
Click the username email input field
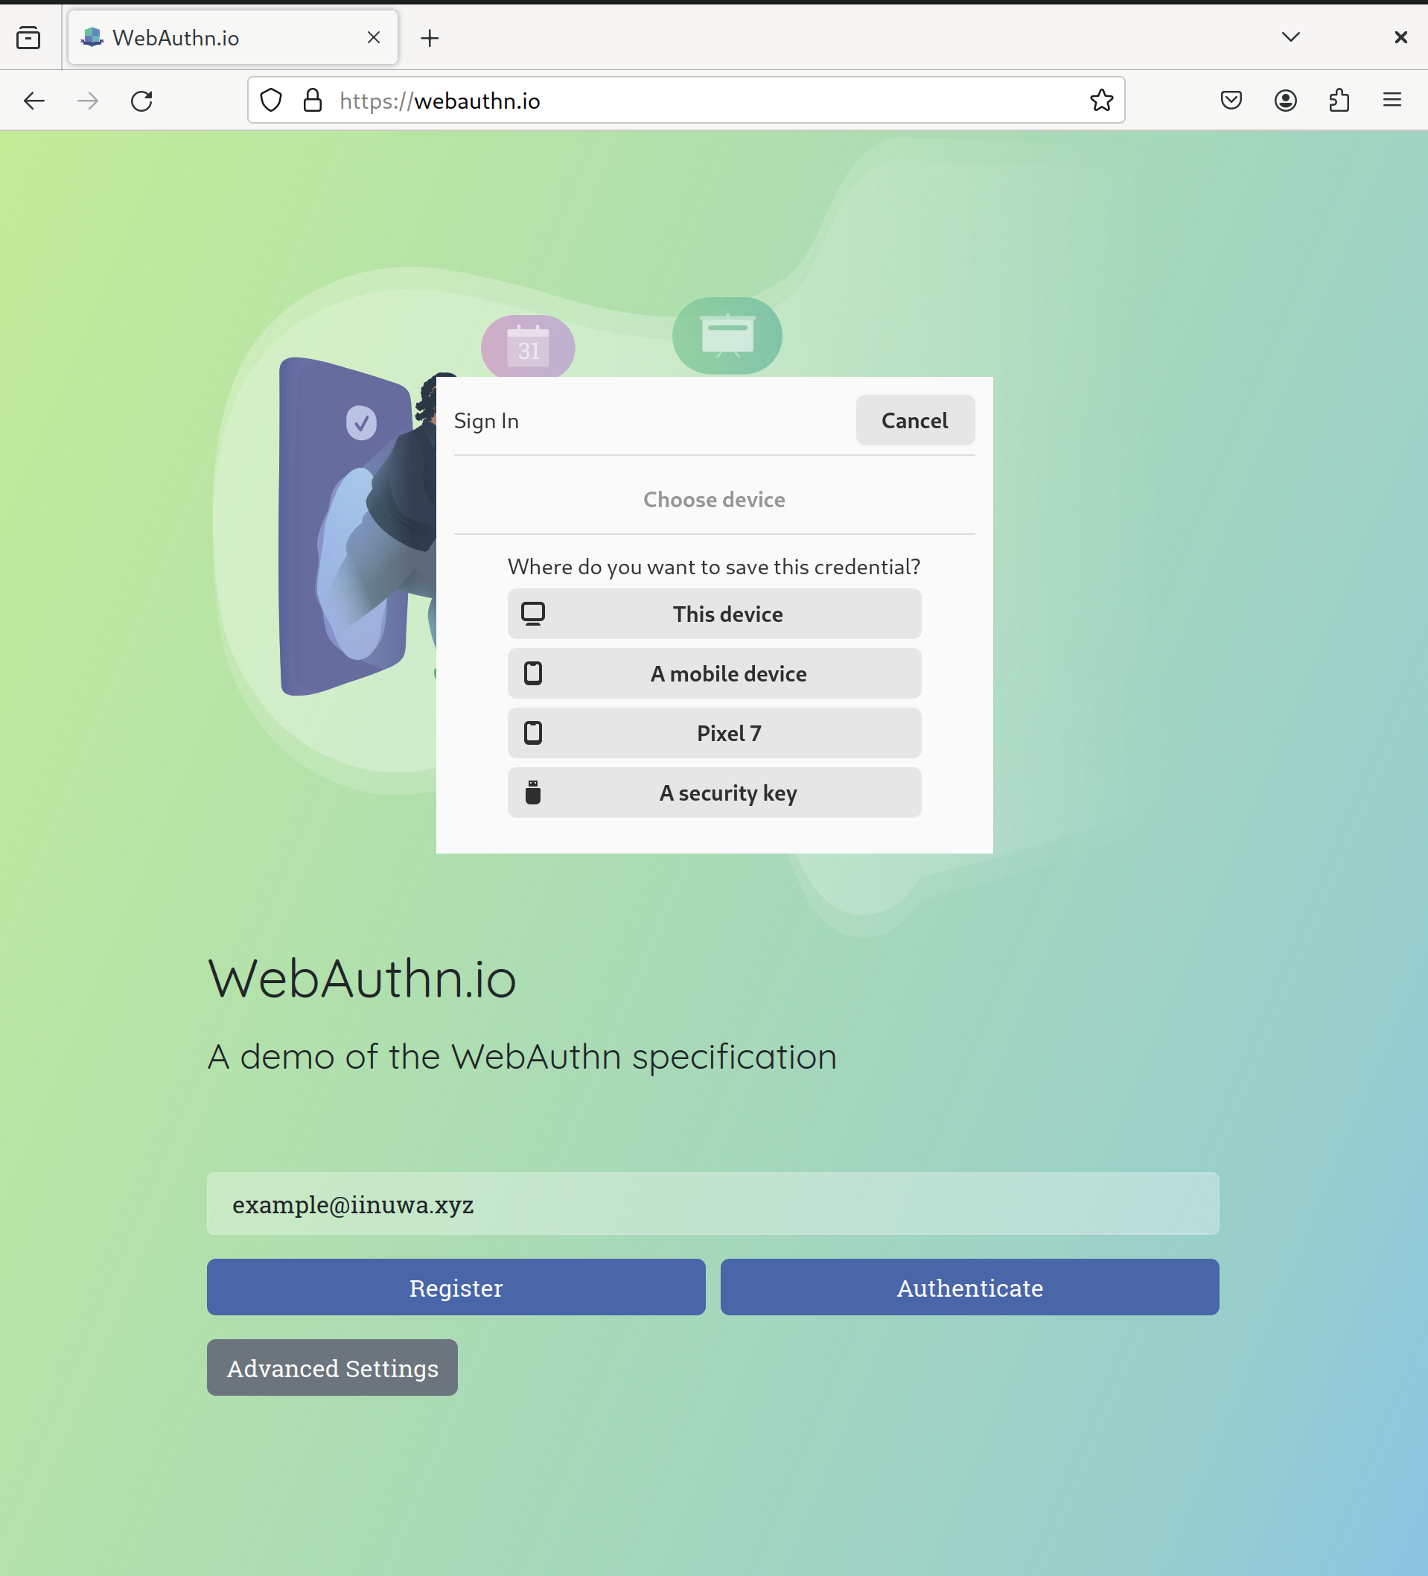point(713,1204)
